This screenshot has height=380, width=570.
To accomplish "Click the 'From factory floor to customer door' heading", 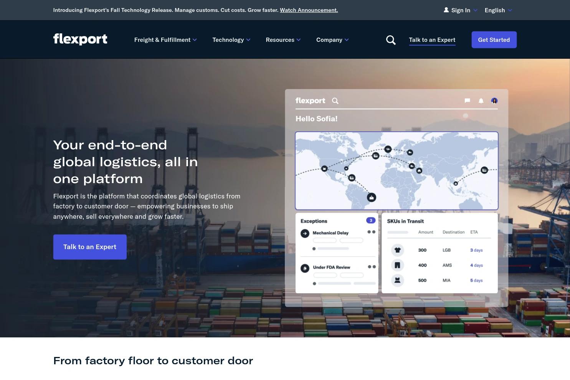I will [153, 361].
